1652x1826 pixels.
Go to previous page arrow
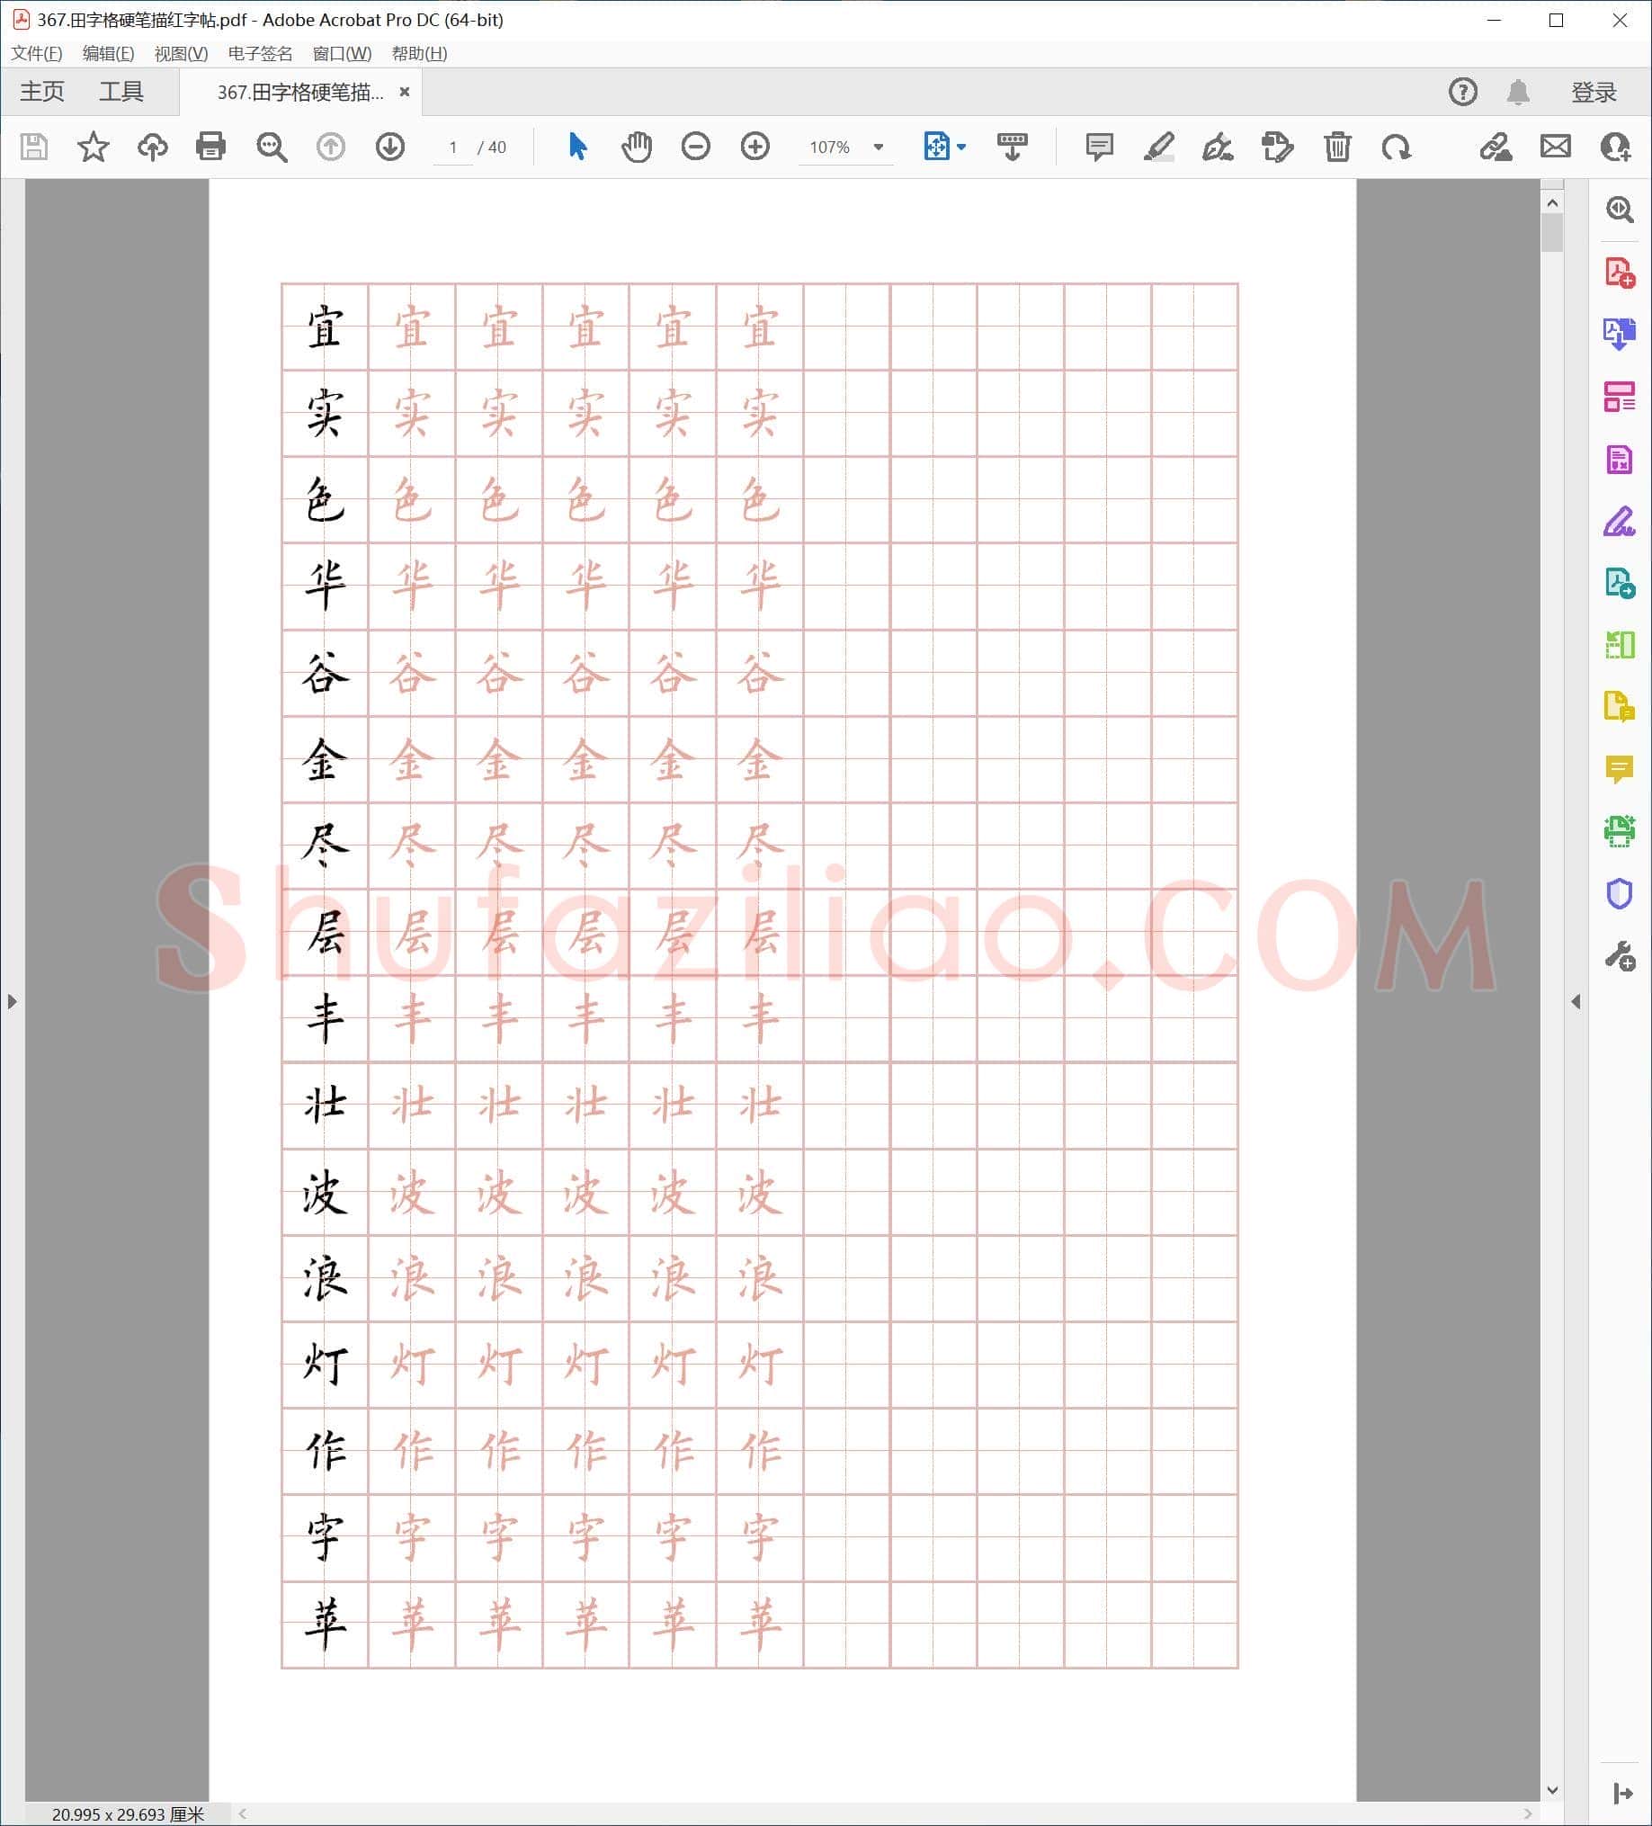pos(331,147)
